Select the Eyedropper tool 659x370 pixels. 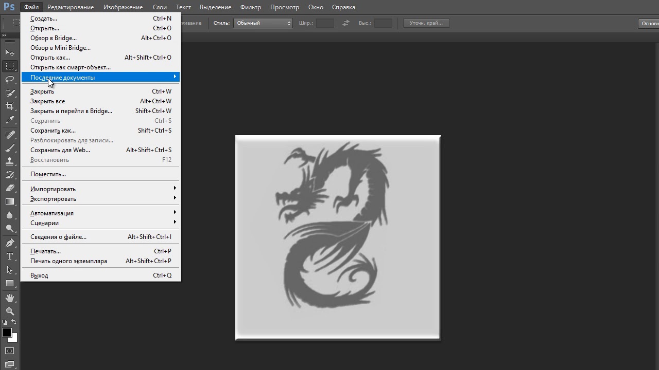pos(10,120)
